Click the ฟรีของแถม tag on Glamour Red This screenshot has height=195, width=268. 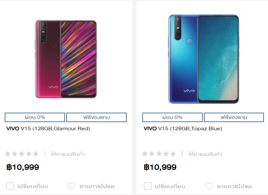tap(96, 117)
